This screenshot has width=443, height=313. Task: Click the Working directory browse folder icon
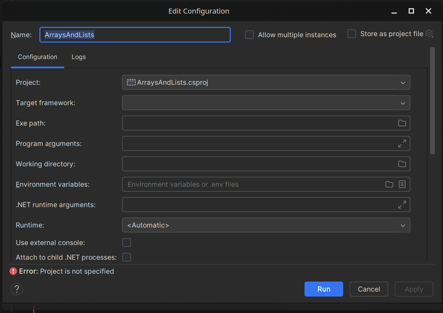402,164
